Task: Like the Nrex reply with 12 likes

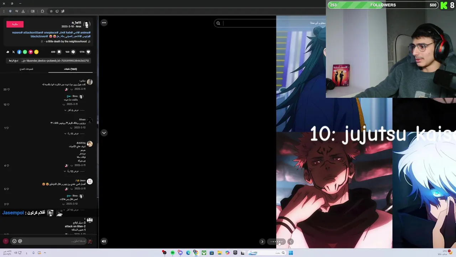Action: pyautogui.click(x=8, y=105)
